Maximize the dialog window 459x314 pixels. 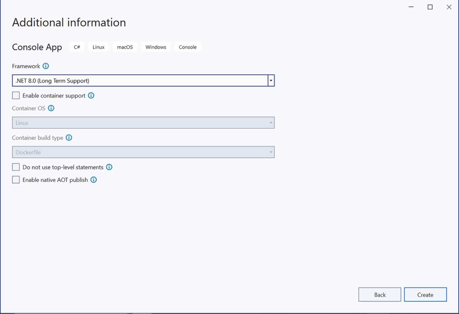point(430,7)
